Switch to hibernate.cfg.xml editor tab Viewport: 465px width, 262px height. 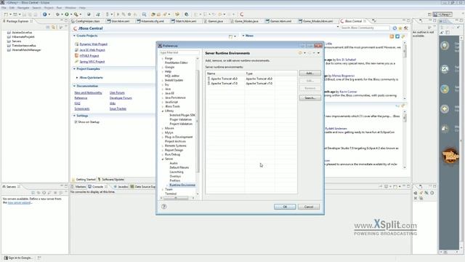point(150,21)
